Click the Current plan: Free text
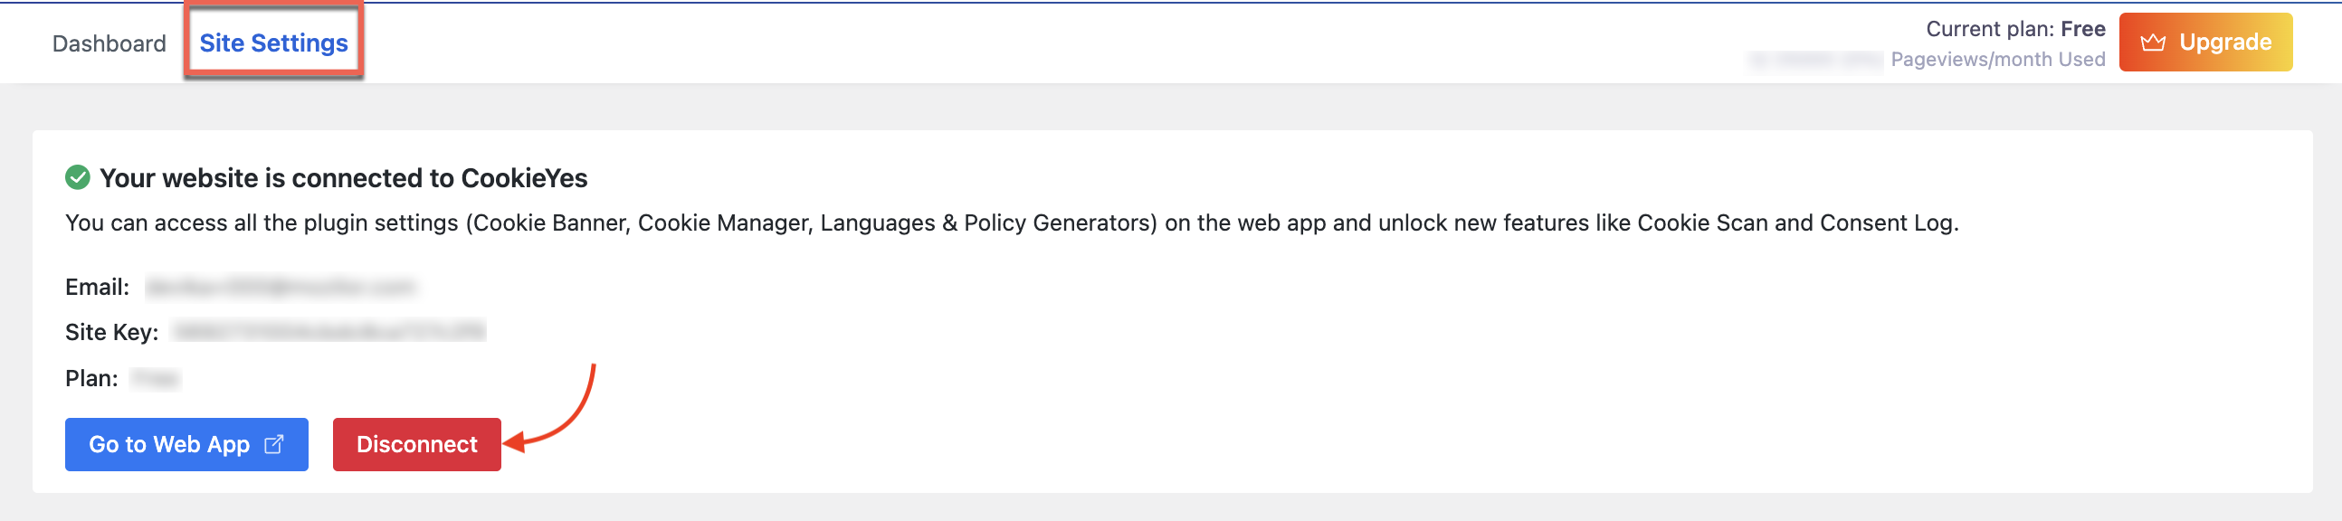This screenshot has height=521, width=2342. point(2014,29)
